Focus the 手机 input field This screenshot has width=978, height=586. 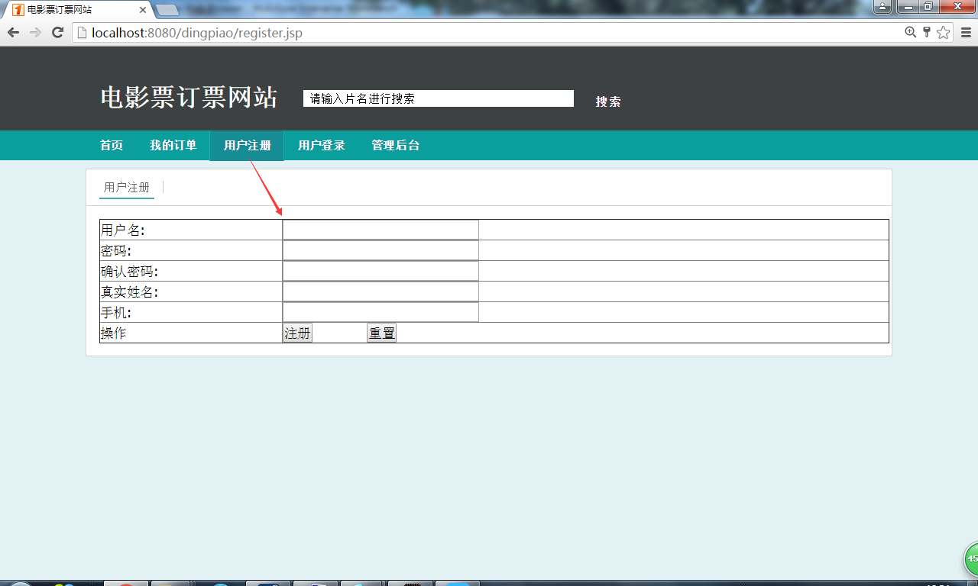tap(381, 312)
